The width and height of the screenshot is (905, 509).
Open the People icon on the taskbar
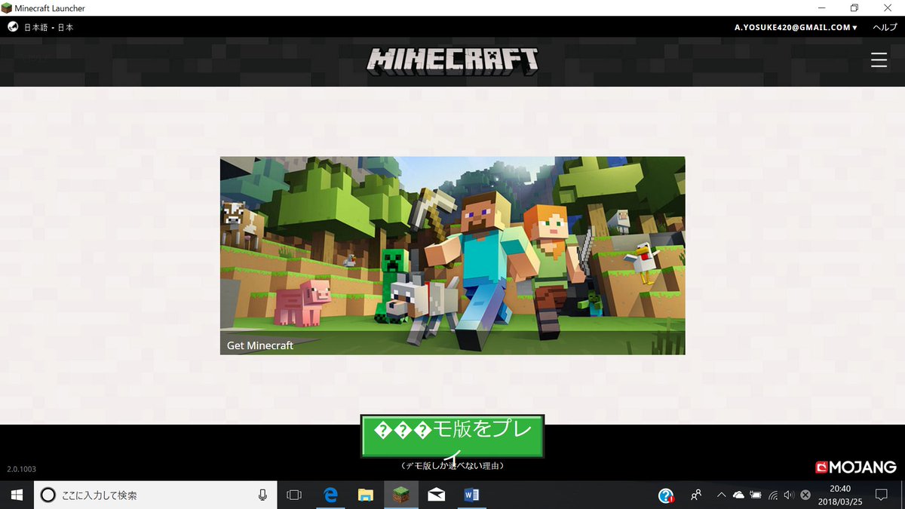696,495
